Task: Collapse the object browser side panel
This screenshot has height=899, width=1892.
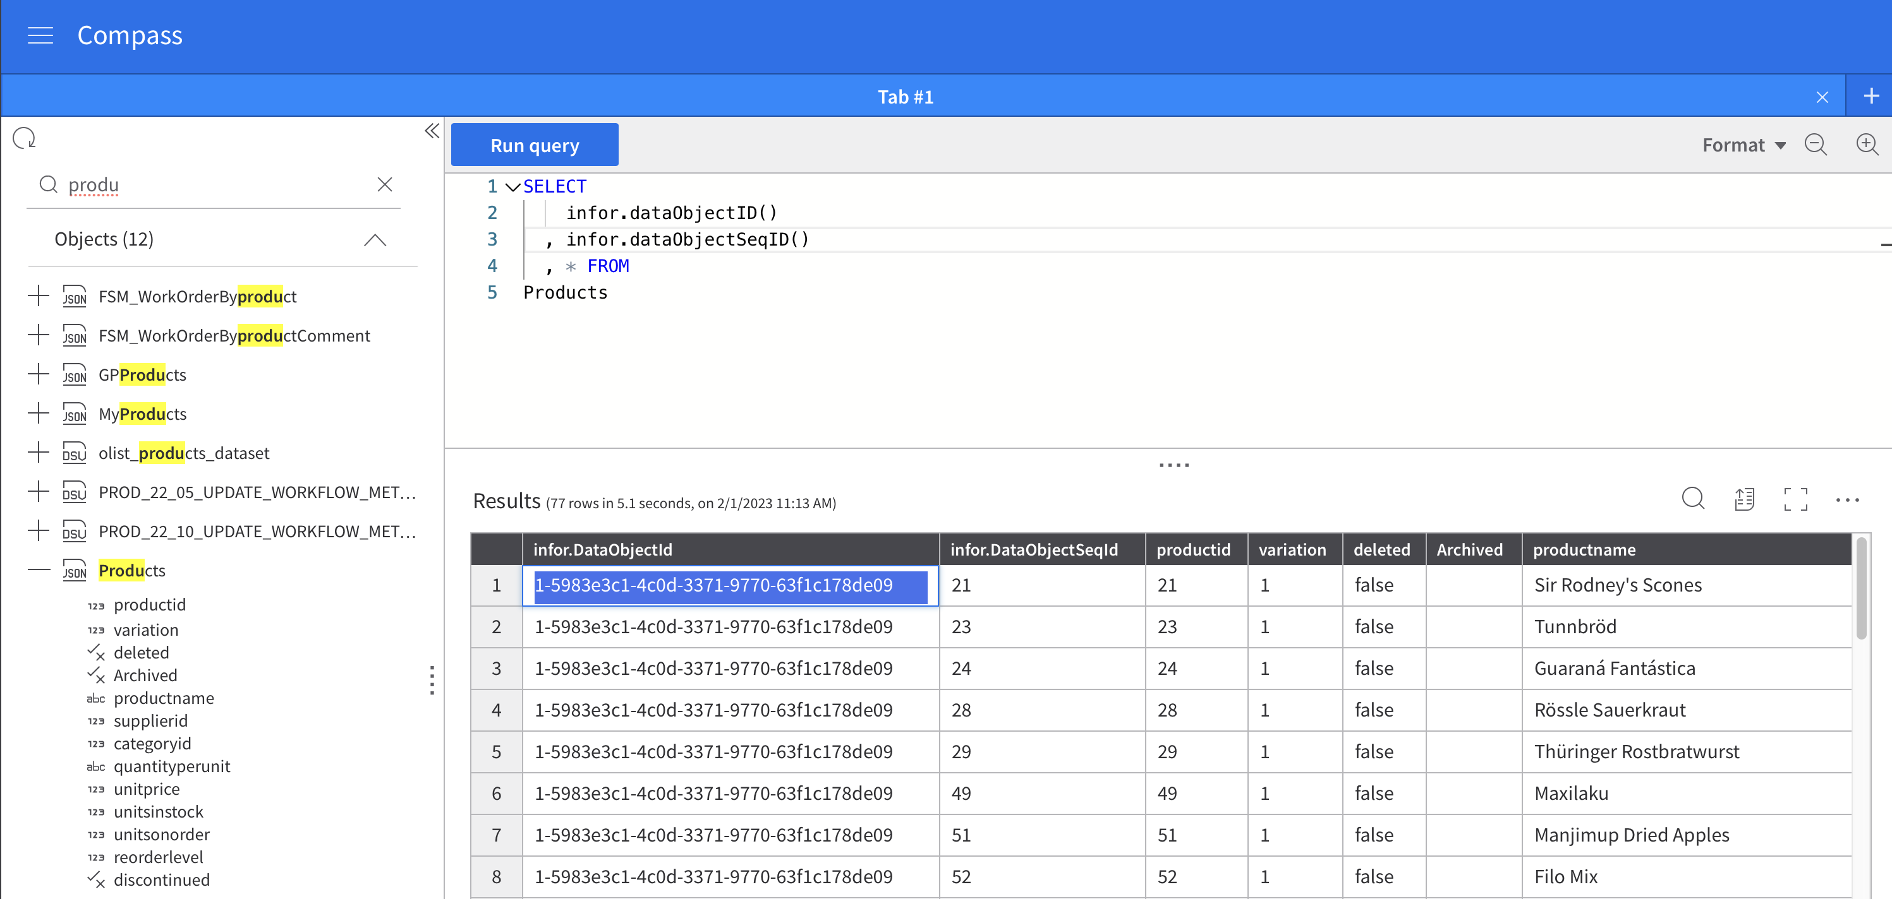Action: [x=432, y=131]
